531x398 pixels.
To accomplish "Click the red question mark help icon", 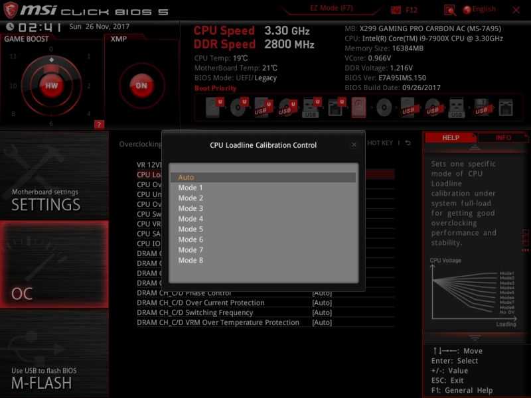I will pos(99,125).
